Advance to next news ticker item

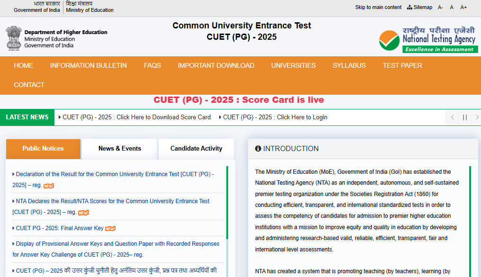click(x=477, y=117)
